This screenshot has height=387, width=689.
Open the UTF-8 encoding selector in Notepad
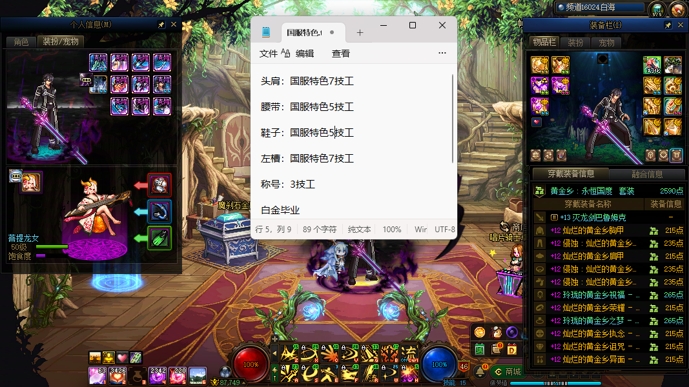pos(445,229)
